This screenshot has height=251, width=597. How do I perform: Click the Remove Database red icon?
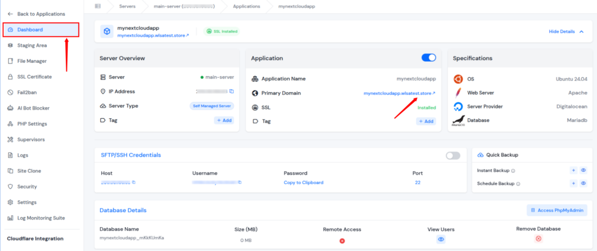click(538, 238)
